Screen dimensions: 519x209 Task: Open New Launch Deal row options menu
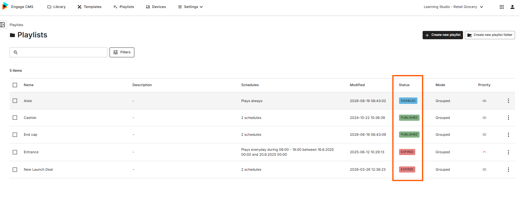tap(508, 170)
